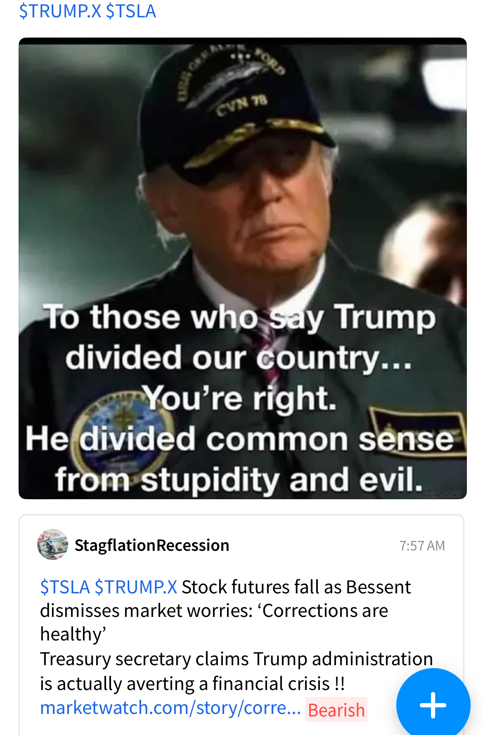Open the StagflationRecession username
The height and width of the screenshot is (735, 483).
pyautogui.click(x=152, y=545)
